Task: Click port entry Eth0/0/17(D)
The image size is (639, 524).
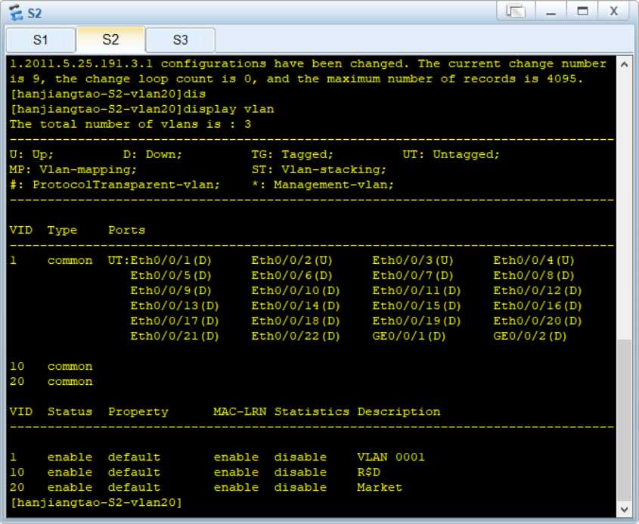Action: coord(175,321)
